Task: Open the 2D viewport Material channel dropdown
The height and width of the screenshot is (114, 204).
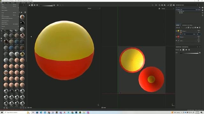Action: (168, 9)
